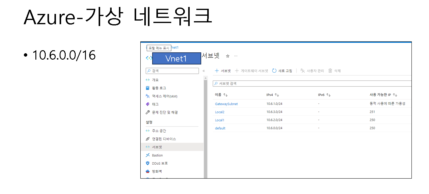Viewport: 429px width, 194px height.
Task: Click the 10.6.0.0/24 address cell
Action: click(274, 128)
